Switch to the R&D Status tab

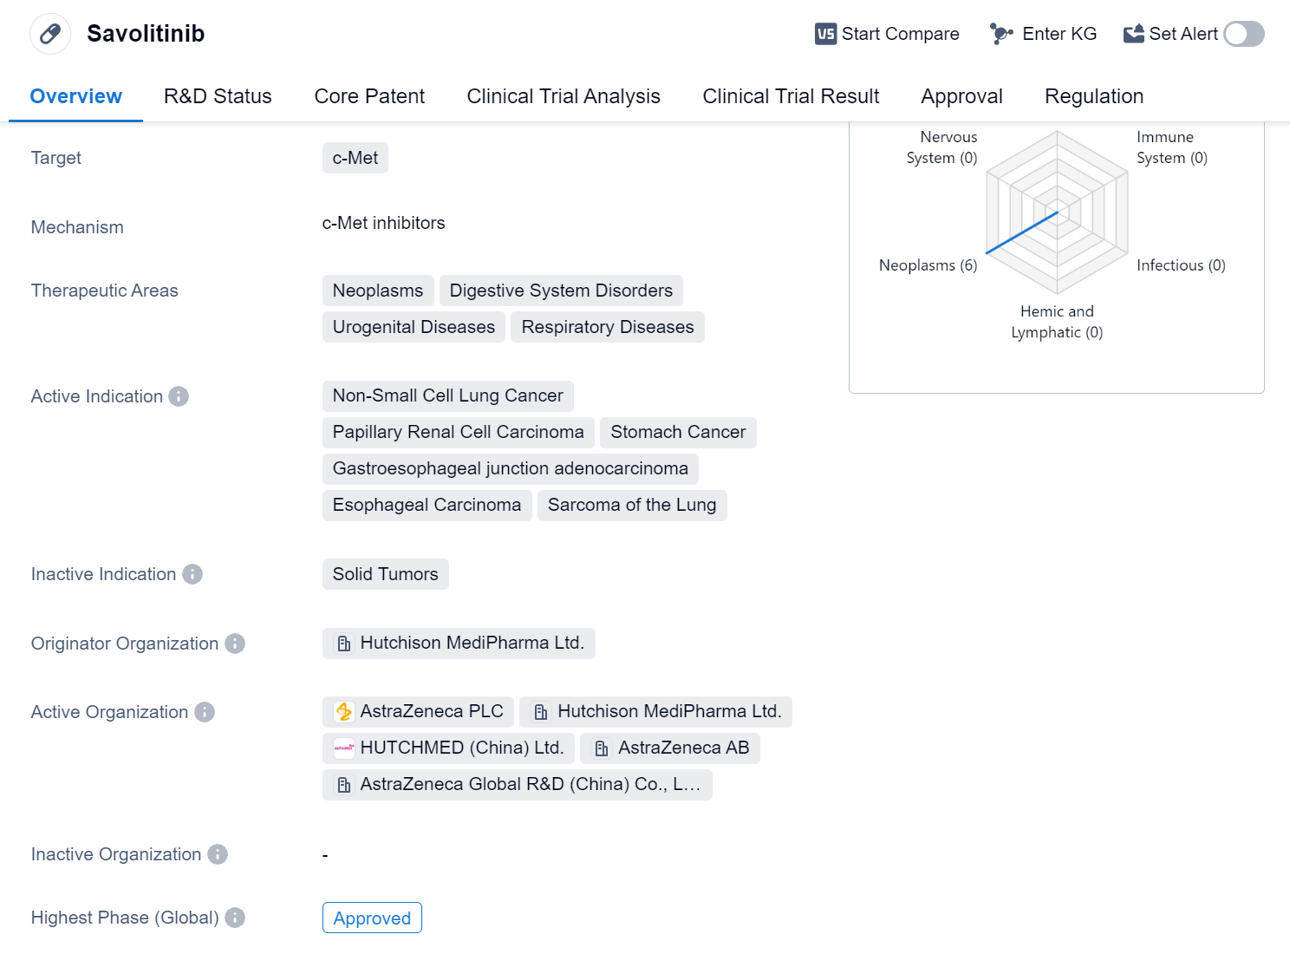click(218, 96)
